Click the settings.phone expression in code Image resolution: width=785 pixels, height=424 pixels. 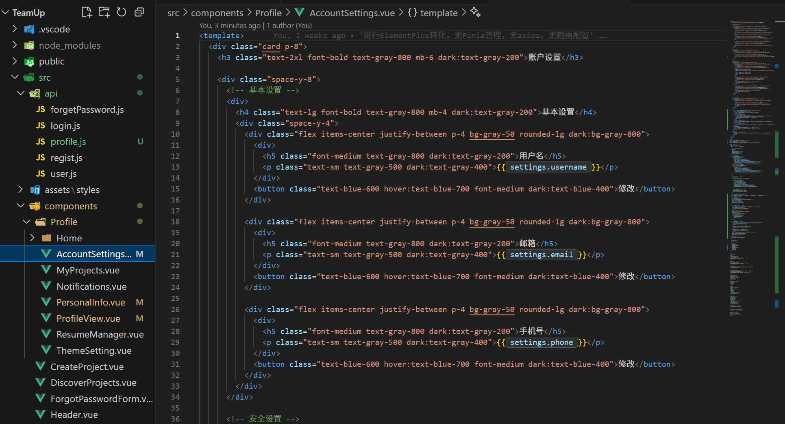(541, 342)
